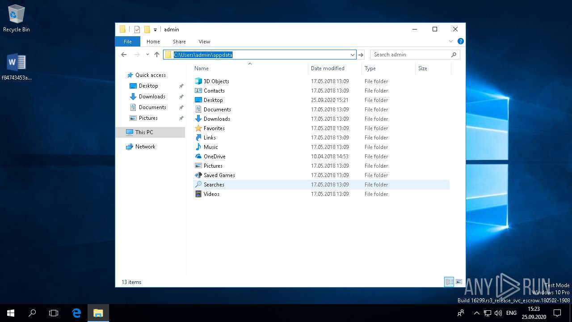Screen dimensions: 572x322
Task: Sort by Name column header
Action: (202, 68)
